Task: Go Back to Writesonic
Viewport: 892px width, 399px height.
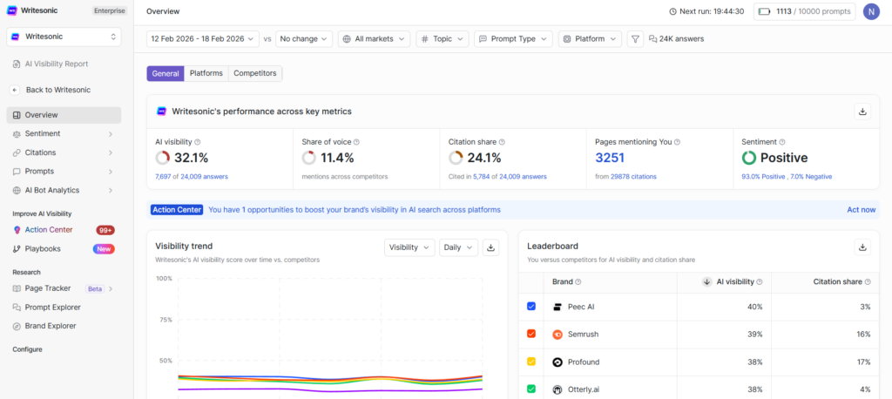Action: pos(57,90)
